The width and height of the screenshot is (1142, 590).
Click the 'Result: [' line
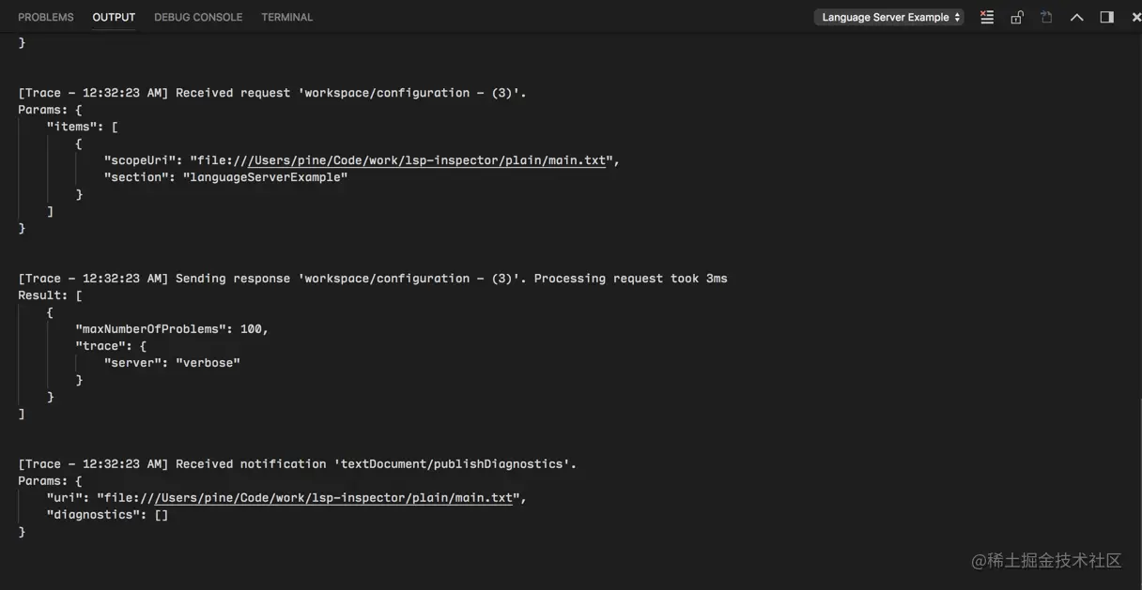pos(50,295)
